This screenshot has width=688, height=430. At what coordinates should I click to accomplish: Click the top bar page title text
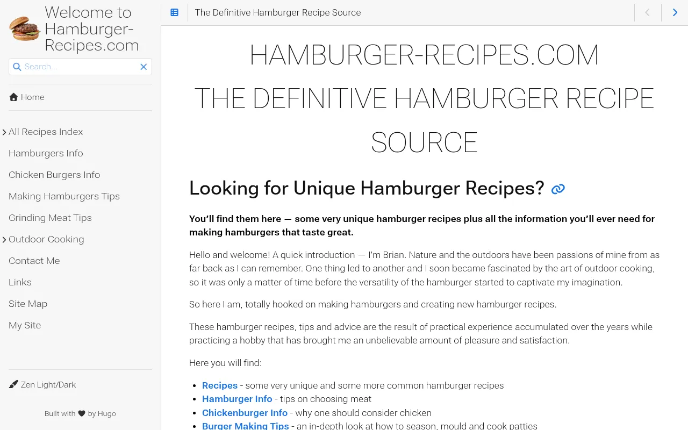(278, 12)
